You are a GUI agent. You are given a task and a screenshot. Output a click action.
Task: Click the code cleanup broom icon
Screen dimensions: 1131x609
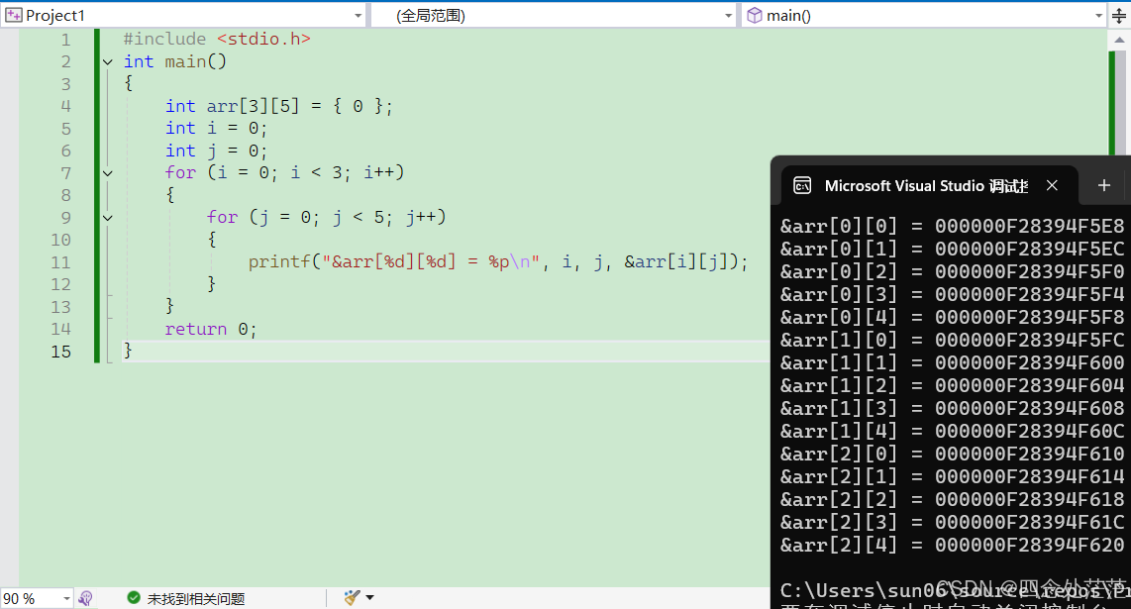pyautogui.click(x=352, y=597)
